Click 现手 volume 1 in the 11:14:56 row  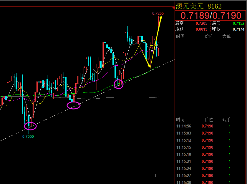click(230, 126)
